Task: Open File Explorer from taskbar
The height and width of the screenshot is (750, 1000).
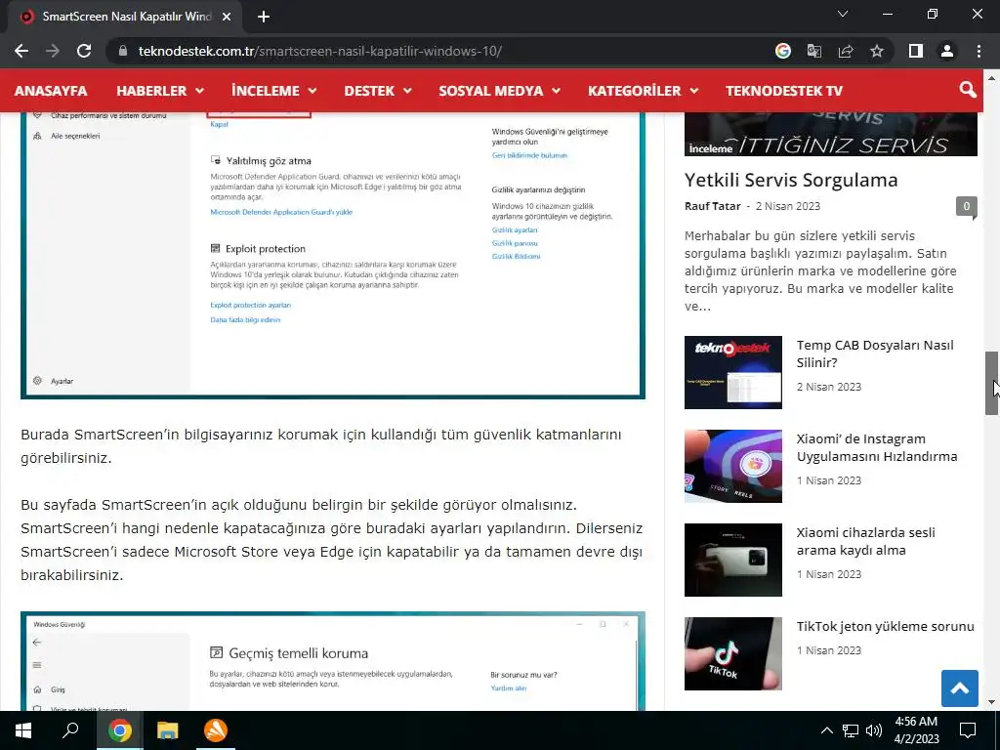Action: click(x=167, y=730)
